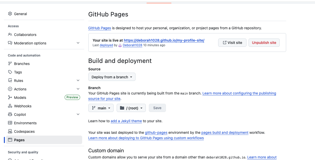Click the Actions play-circle icon
The height and width of the screenshot is (160, 315).
tap(10, 89)
